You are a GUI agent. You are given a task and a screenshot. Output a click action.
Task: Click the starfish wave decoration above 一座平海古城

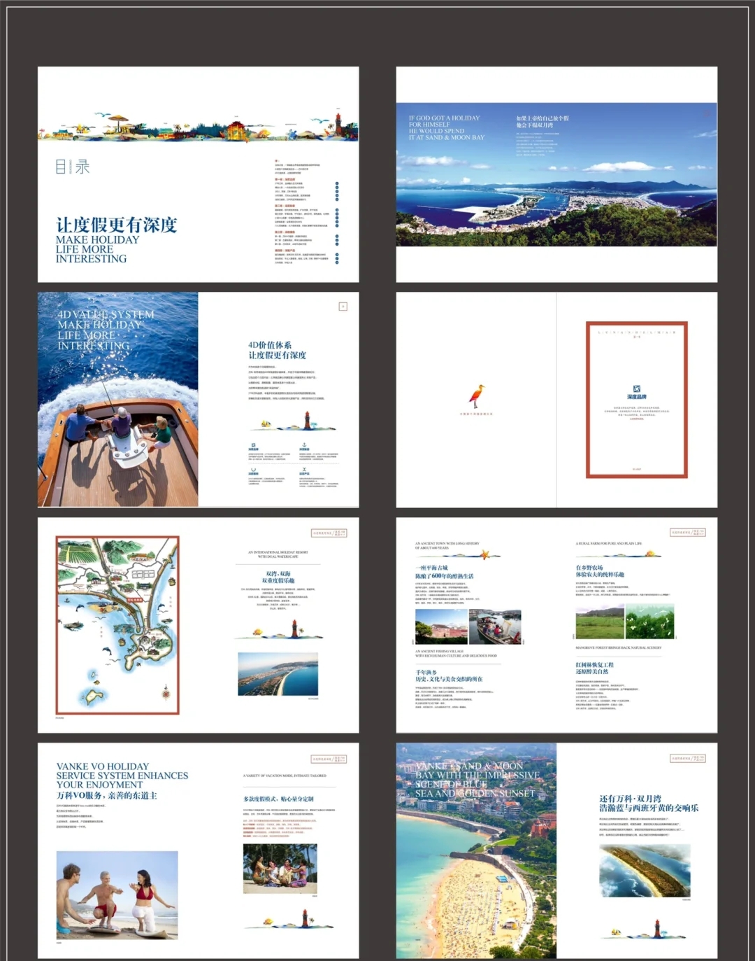point(458,555)
